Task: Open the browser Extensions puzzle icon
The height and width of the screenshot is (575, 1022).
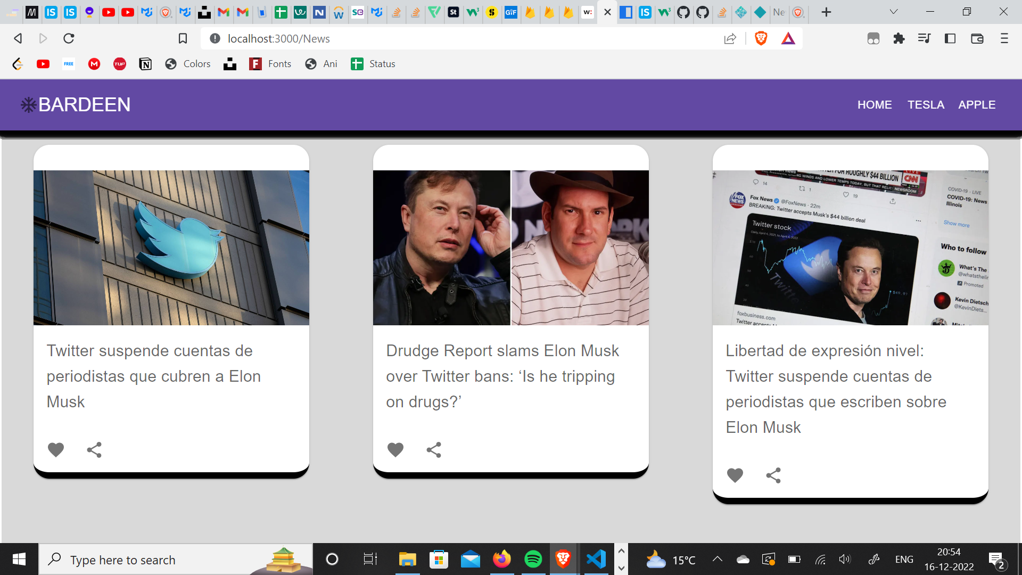Action: [900, 38]
